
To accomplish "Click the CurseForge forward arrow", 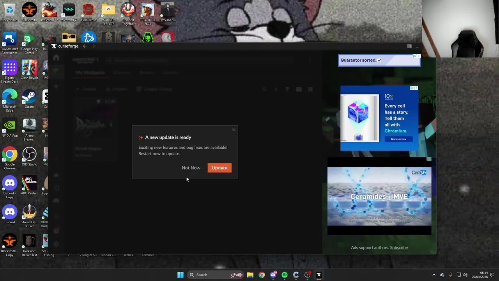I will (x=93, y=46).
